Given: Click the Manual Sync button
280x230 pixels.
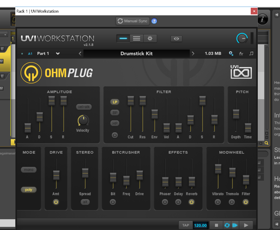Looking at the screenshot, I should (x=132, y=21).
